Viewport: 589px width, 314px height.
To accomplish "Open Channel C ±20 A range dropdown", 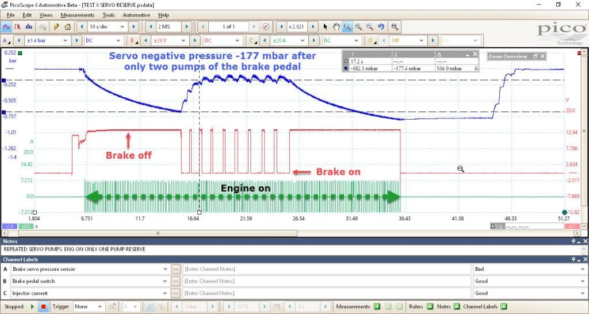I will 289,41.
